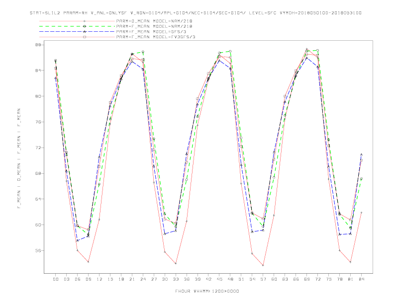Click x-axis forecast hour label 09

(x=88, y=279)
